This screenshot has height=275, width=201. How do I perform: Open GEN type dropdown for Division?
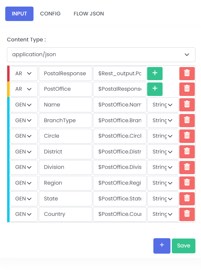point(24,167)
